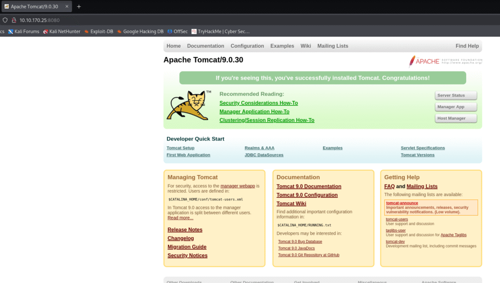Open the Exploit-DB bookmark
The height and width of the screenshot is (283, 500).
click(x=98, y=32)
